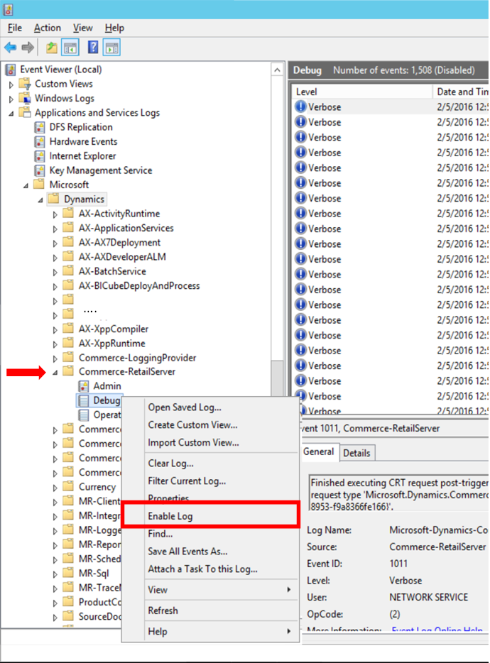Open the Help menu in menu bar
This screenshot has height=663, width=490.
(114, 28)
